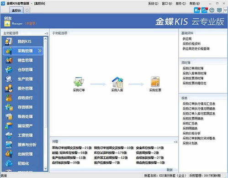Open report 采购订单执行情况明细表
Image resolution: width=228 pixels, height=178 pixels.
pos(199,109)
